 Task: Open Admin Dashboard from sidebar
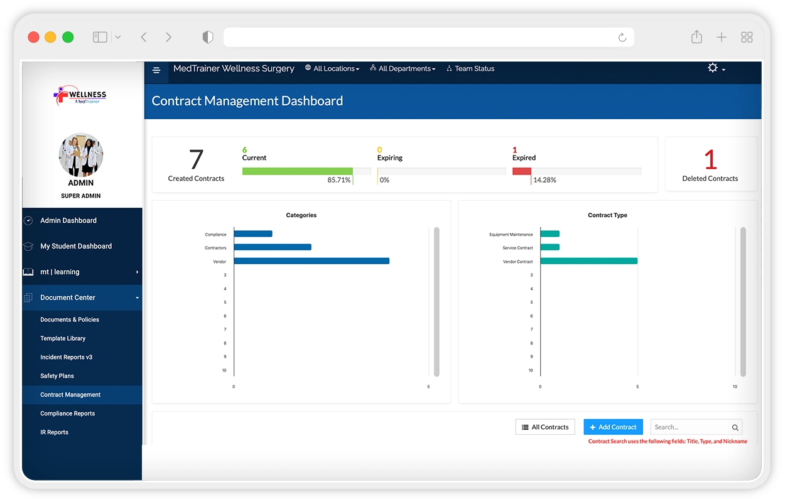coord(68,220)
